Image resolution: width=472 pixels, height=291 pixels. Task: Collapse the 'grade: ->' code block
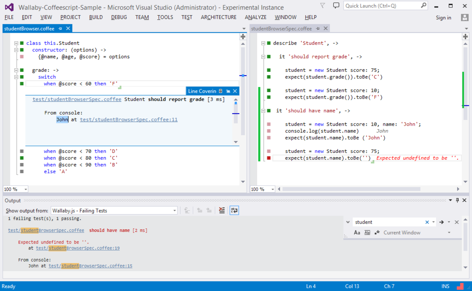[x=16, y=70]
